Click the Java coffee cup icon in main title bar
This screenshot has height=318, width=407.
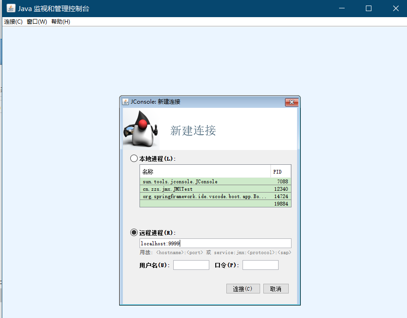coord(10,8)
